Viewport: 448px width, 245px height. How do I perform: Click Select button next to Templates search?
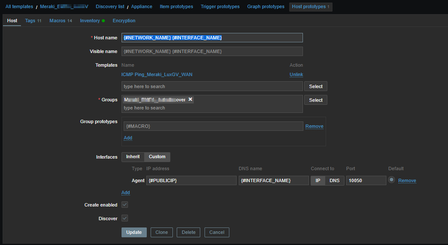(315, 86)
